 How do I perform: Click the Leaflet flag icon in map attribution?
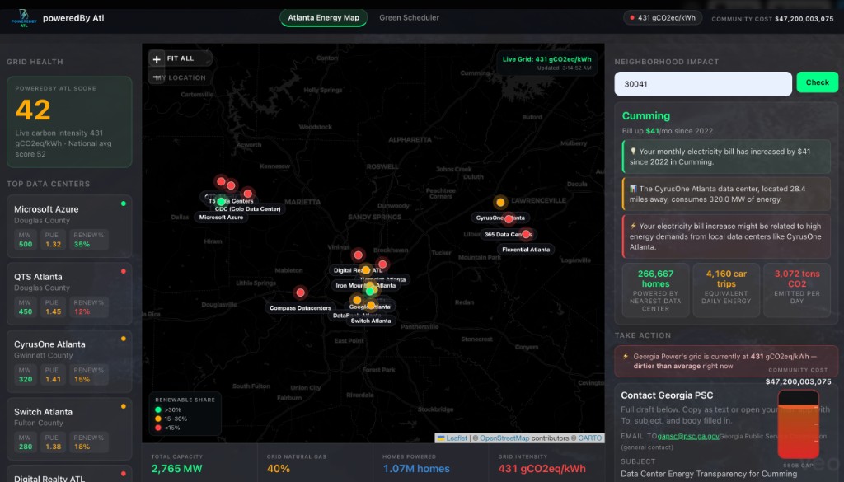[441, 438]
